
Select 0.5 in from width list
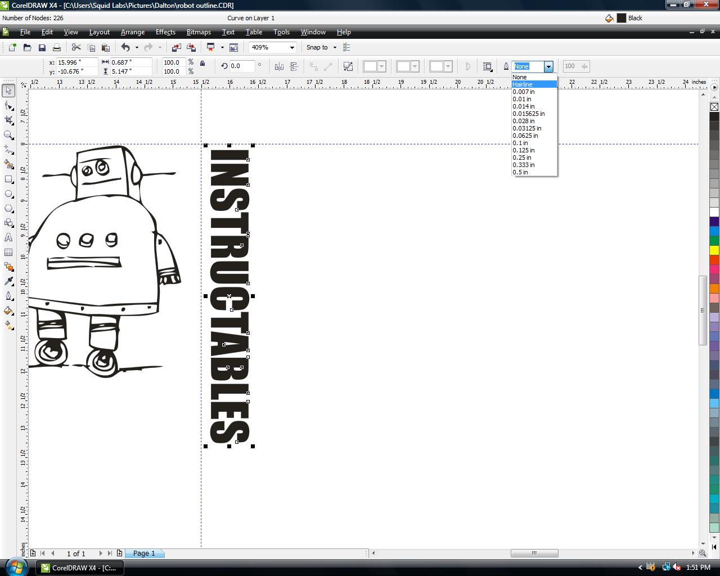point(534,172)
